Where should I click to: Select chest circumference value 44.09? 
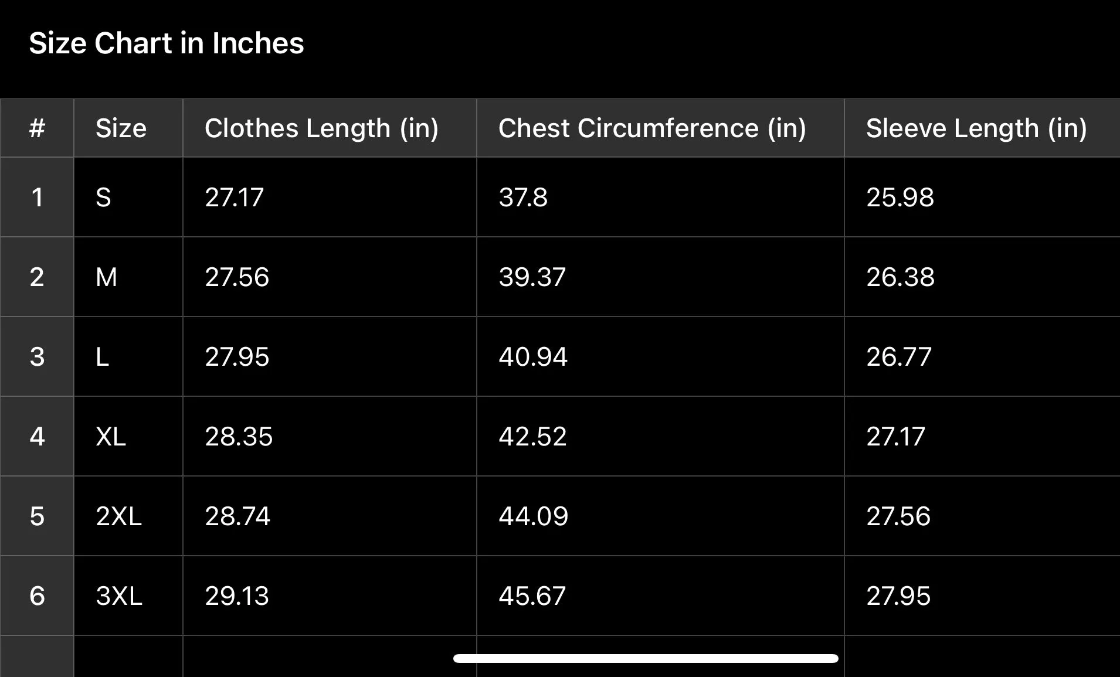pos(660,516)
